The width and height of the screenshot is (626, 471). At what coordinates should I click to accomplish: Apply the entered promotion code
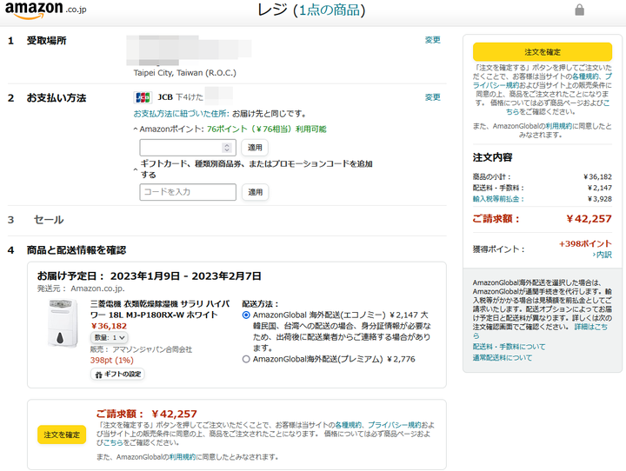(255, 192)
